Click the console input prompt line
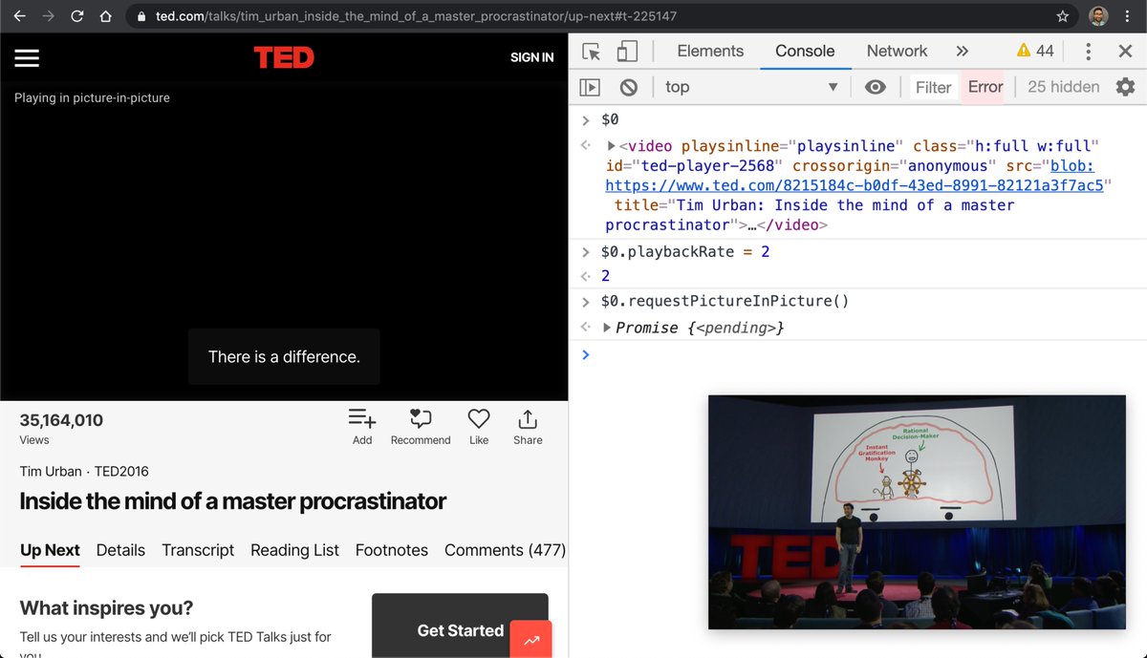The image size is (1147, 658). 857,354
